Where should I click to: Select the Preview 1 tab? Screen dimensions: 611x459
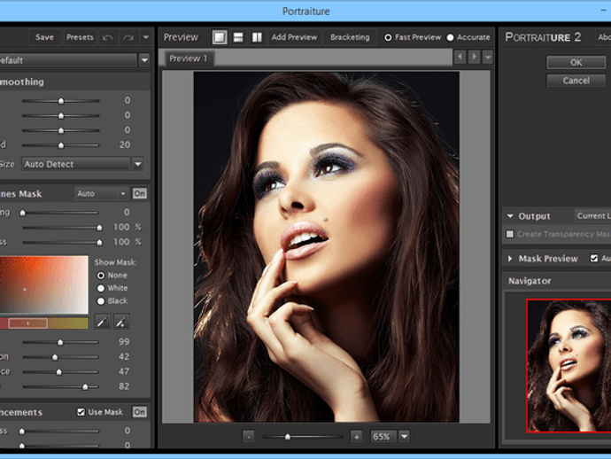[189, 58]
